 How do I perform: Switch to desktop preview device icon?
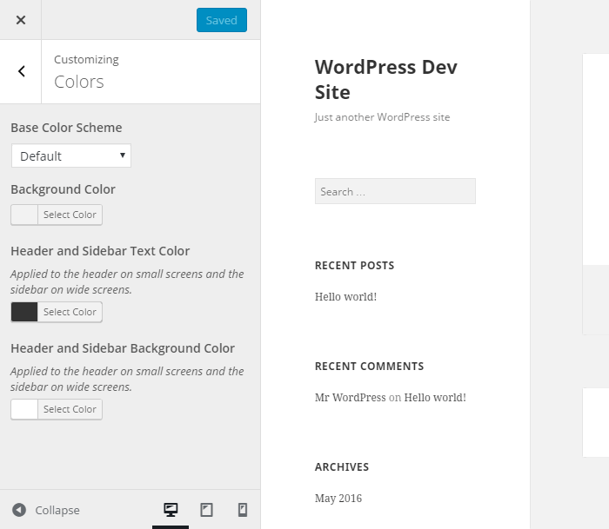(171, 510)
